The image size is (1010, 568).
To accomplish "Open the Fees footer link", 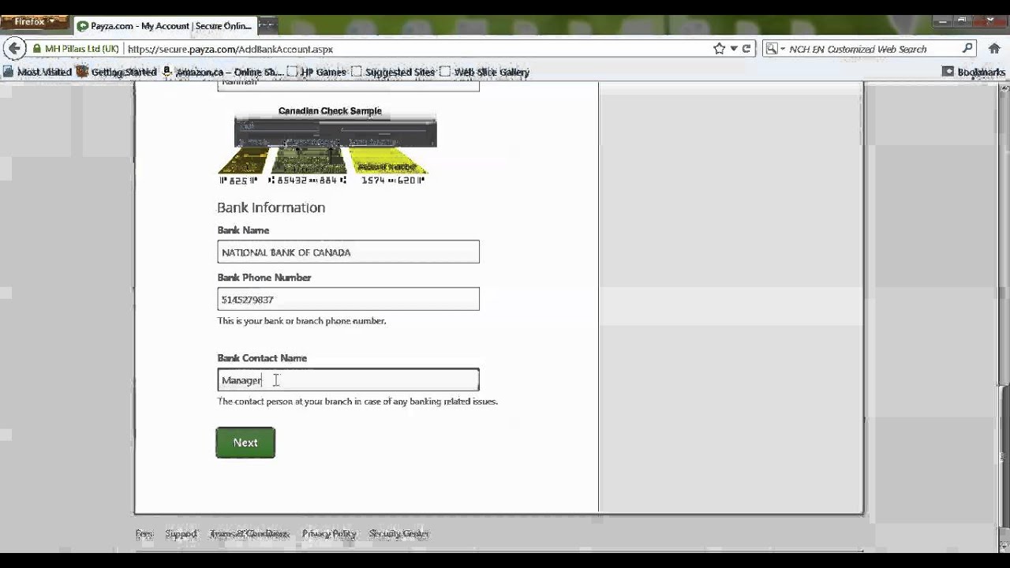I will [x=144, y=534].
